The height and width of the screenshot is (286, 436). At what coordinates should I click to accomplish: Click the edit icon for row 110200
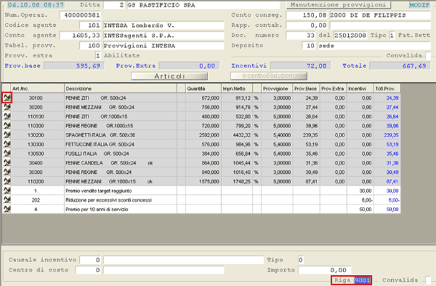[7, 181]
